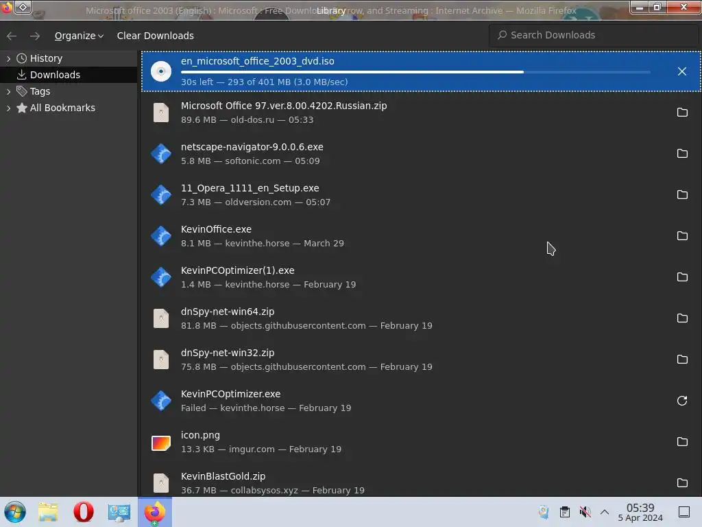Click the exe icon beside 11_Opera_1111_en_Setup
The width and height of the screenshot is (702, 527).
pos(161,195)
